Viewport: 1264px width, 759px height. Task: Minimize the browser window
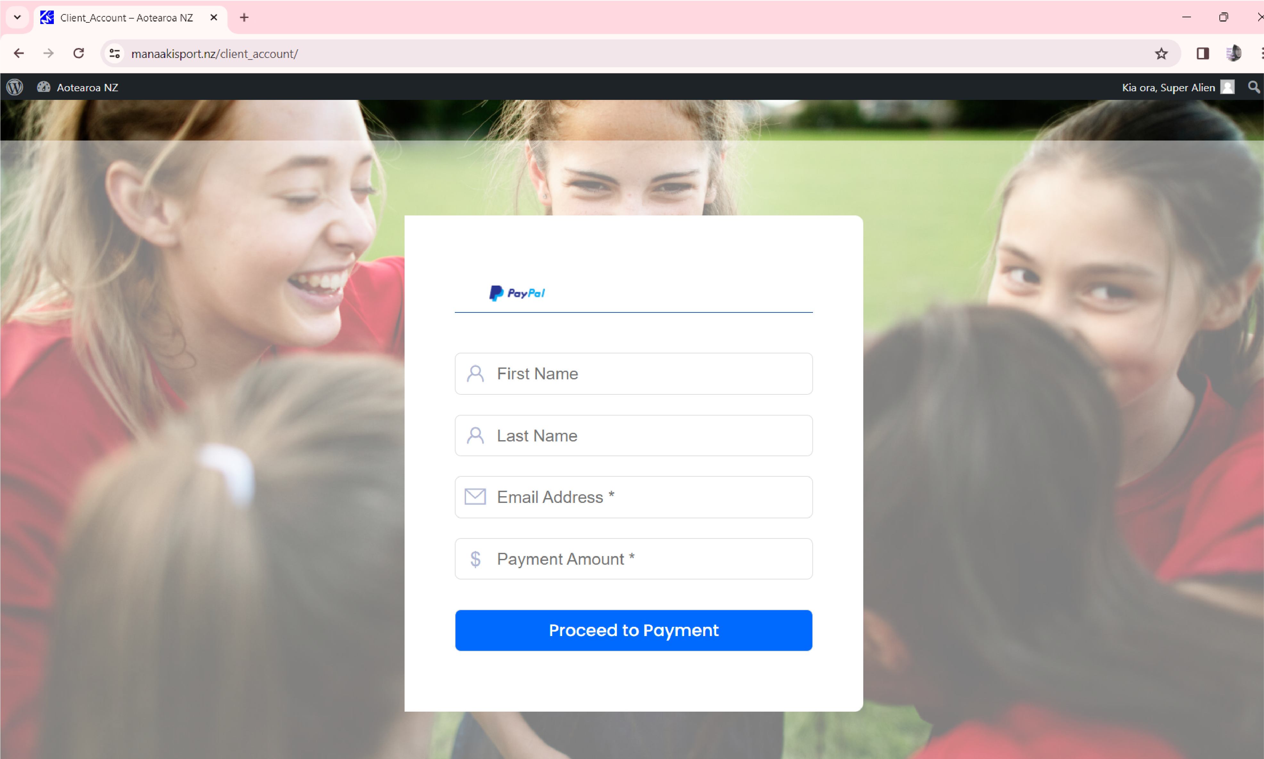(1186, 17)
